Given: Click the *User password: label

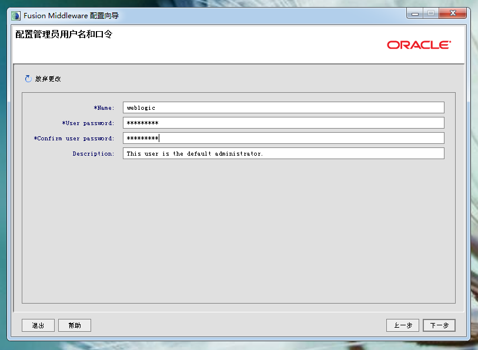Looking at the screenshot, I should point(88,123).
